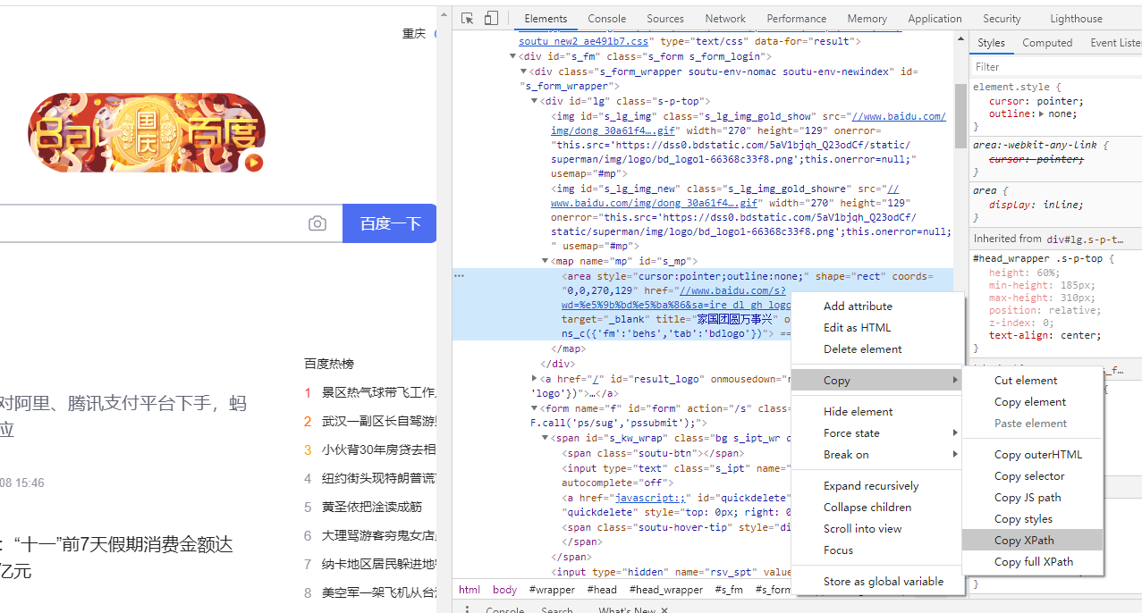Open the 百度热榜 heading link
This screenshot has width=1142, height=613.
click(x=329, y=364)
